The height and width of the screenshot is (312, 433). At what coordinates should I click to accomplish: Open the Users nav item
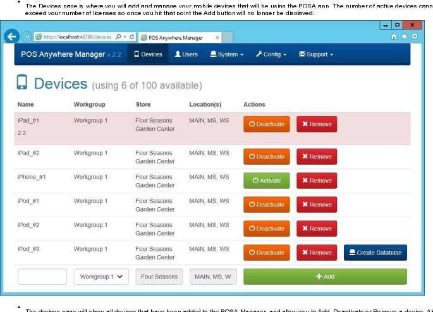click(186, 54)
